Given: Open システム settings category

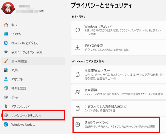Looking at the screenshot, I should click(33, 34).
